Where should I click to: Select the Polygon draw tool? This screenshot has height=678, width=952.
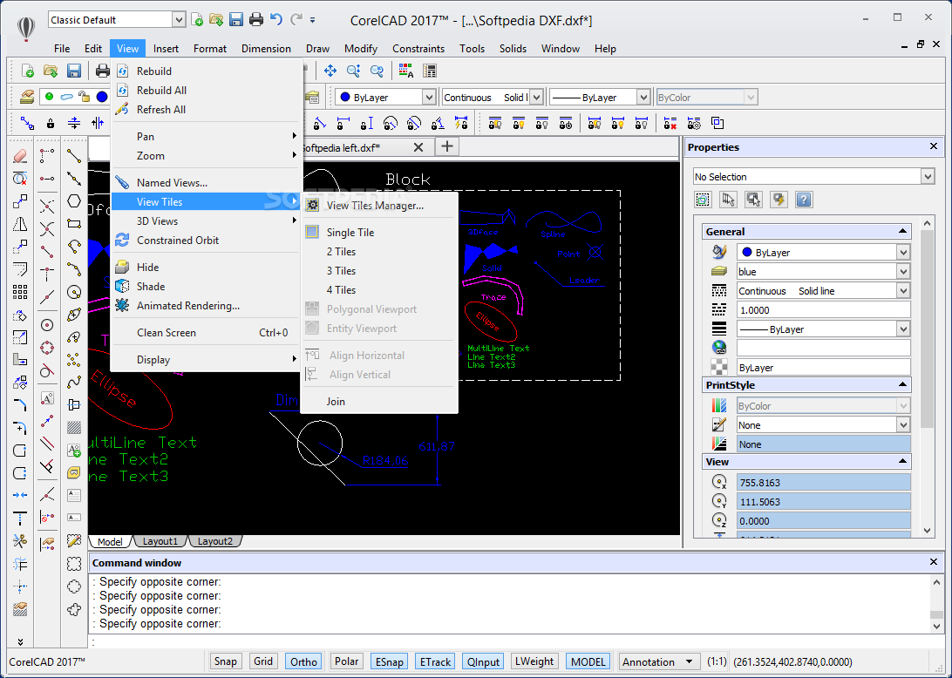(74, 201)
